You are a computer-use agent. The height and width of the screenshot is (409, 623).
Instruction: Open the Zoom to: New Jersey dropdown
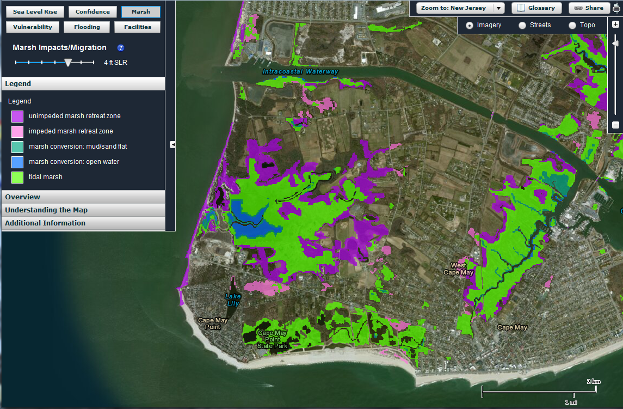497,8
